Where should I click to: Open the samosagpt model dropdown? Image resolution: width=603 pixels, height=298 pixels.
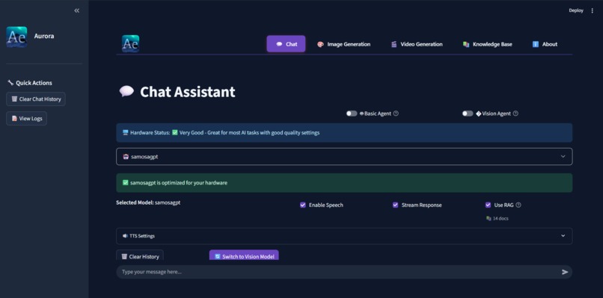pos(344,157)
